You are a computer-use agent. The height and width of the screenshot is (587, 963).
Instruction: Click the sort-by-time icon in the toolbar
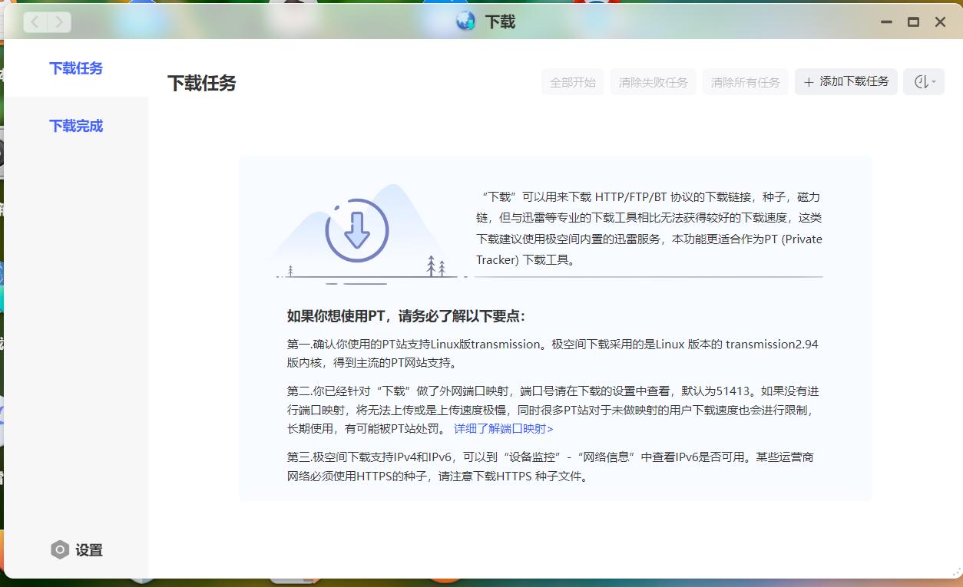[x=920, y=82]
